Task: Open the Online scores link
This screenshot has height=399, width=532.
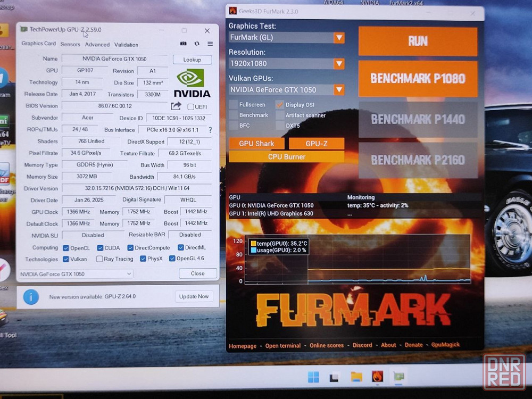Action: click(327, 345)
